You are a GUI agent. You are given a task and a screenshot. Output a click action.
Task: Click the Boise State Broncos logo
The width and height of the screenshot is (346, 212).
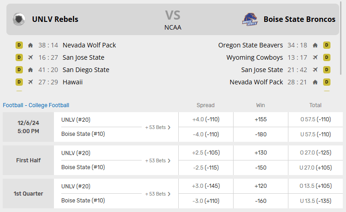coord(250,19)
